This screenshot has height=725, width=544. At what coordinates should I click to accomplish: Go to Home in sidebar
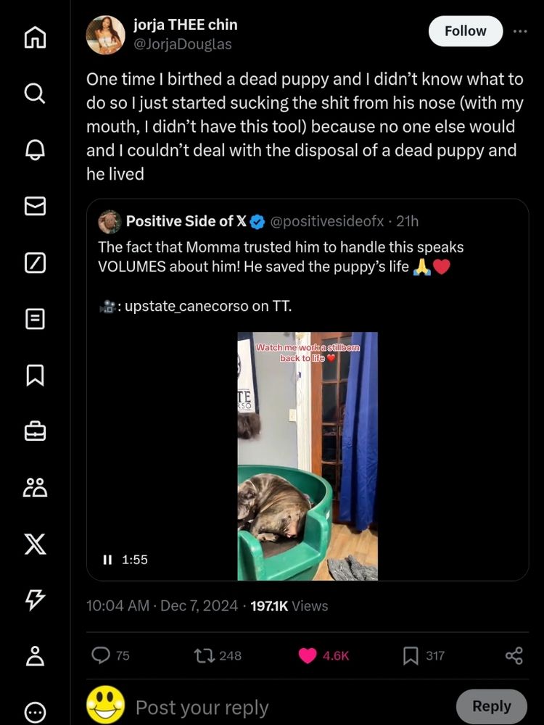35,37
